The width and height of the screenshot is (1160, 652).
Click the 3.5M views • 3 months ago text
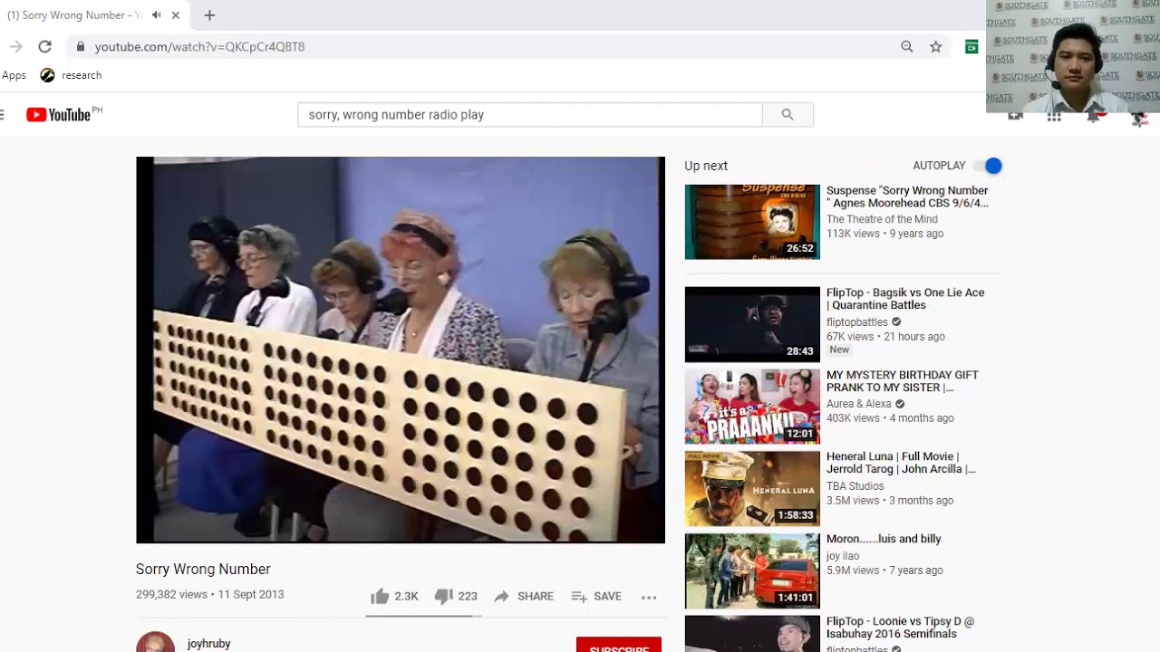[889, 501]
